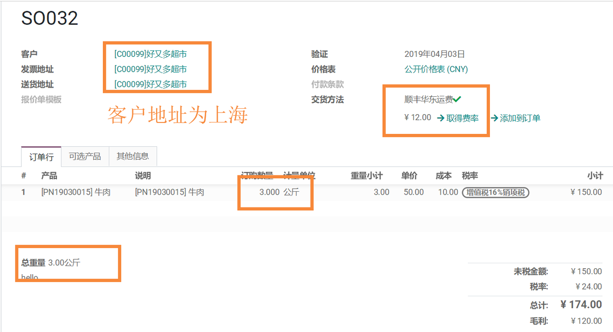
Task: Click the 单价 column header
Action: 409,176
